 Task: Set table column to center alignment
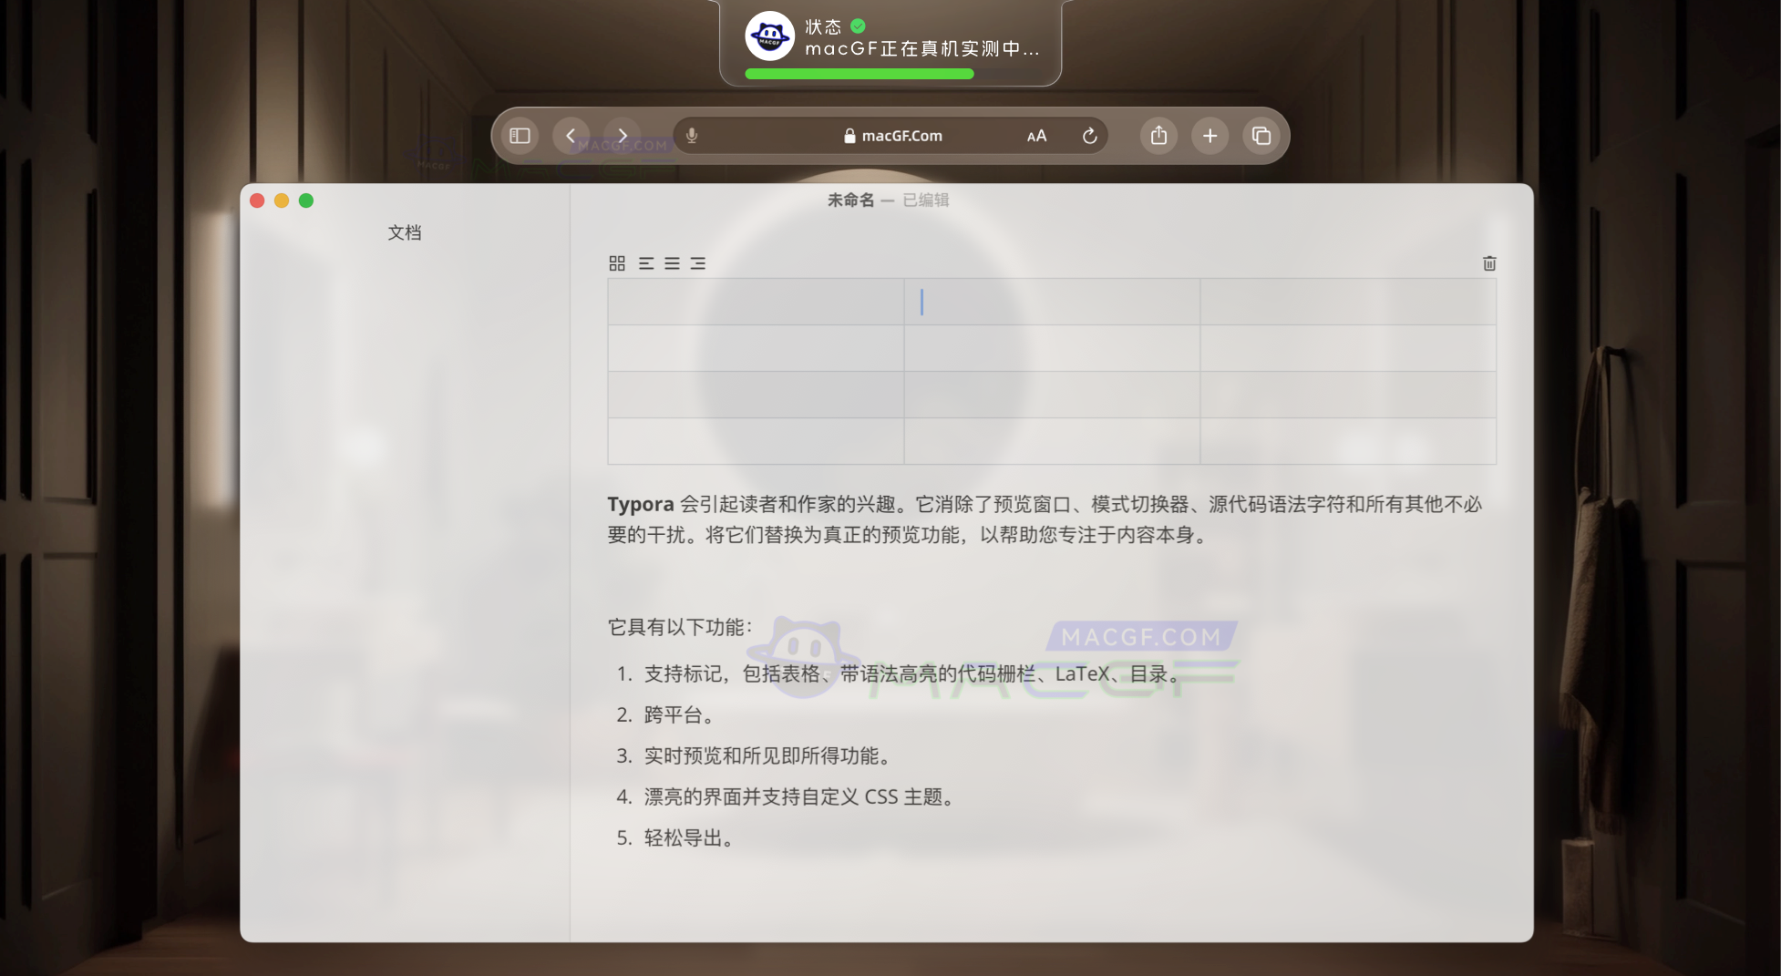[672, 263]
